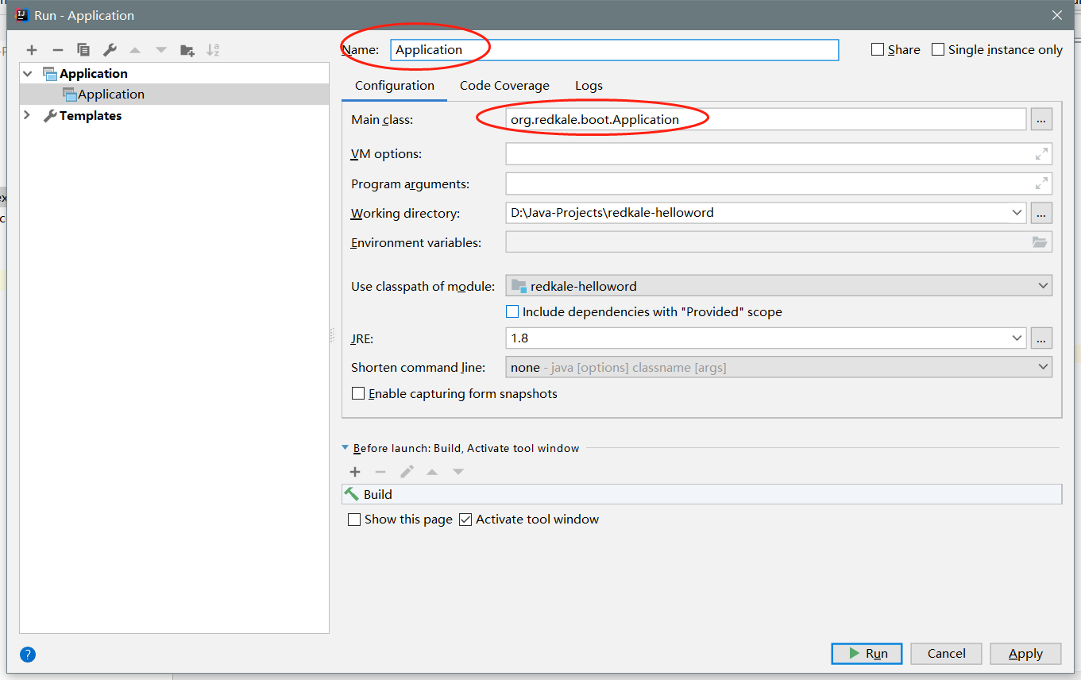This screenshot has width=1081, height=680.
Task: Click the Apply button
Action: 1025,653
